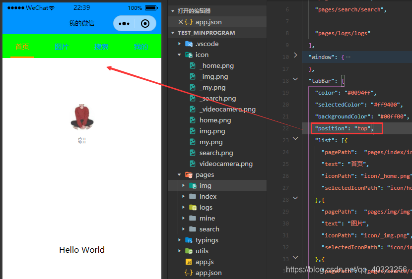Image resolution: width=412 pixels, height=279 pixels.
Task: Click "pages/logs/logs" string in editor
Action: tap(343, 33)
